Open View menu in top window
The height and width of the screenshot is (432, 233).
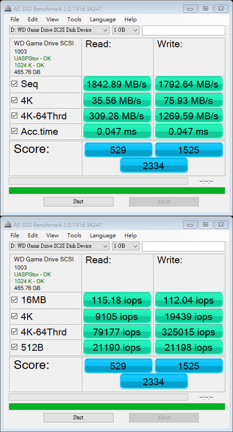[x=52, y=19]
